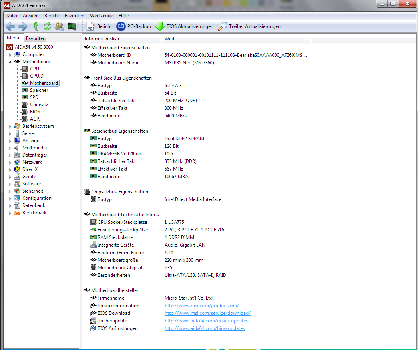Switch to the Menü tab
The width and height of the screenshot is (418, 350).
pyautogui.click(x=13, y=38)
